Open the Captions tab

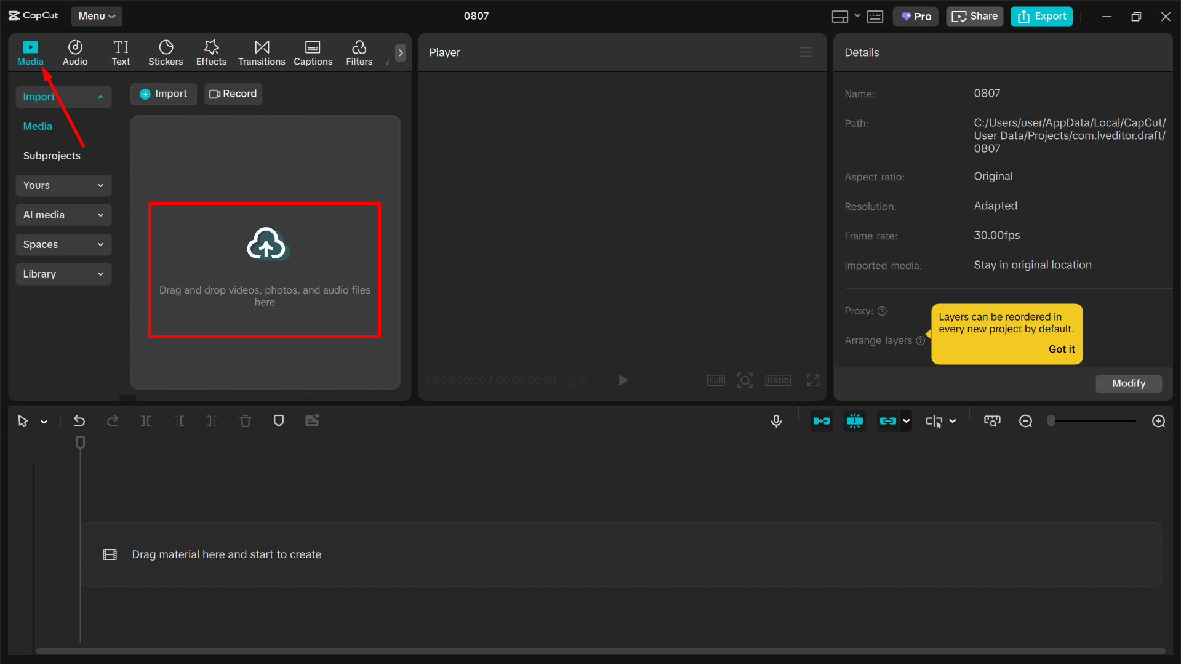[x=313, y=53]
